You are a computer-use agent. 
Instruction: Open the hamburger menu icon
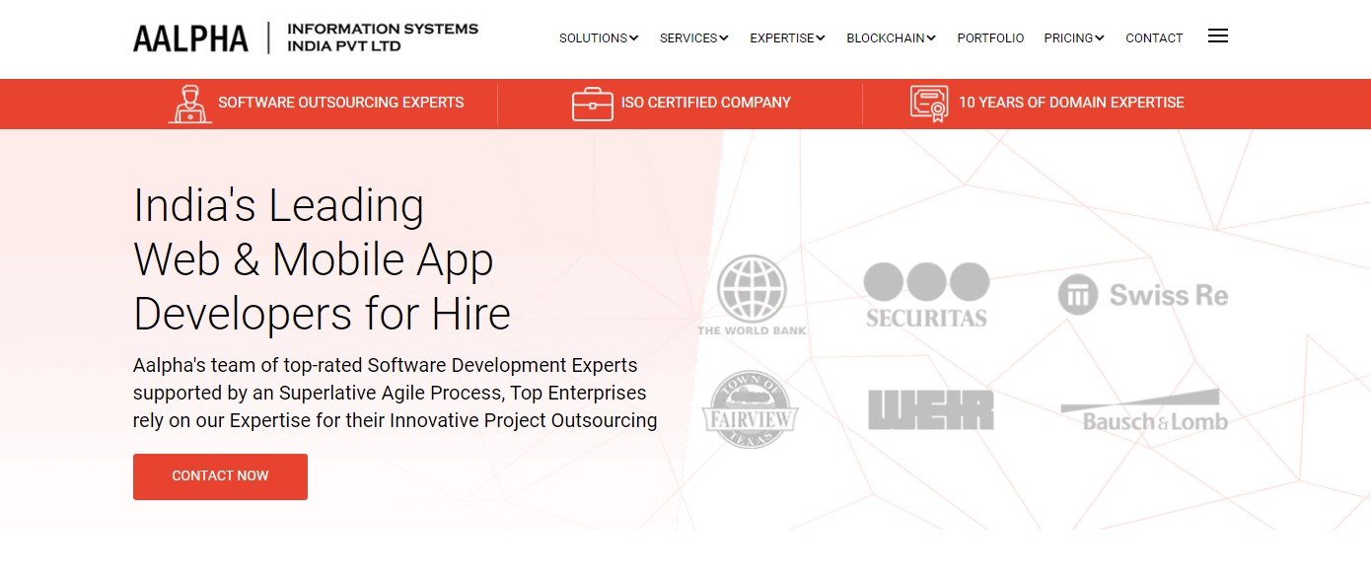tap(1217, 36)
